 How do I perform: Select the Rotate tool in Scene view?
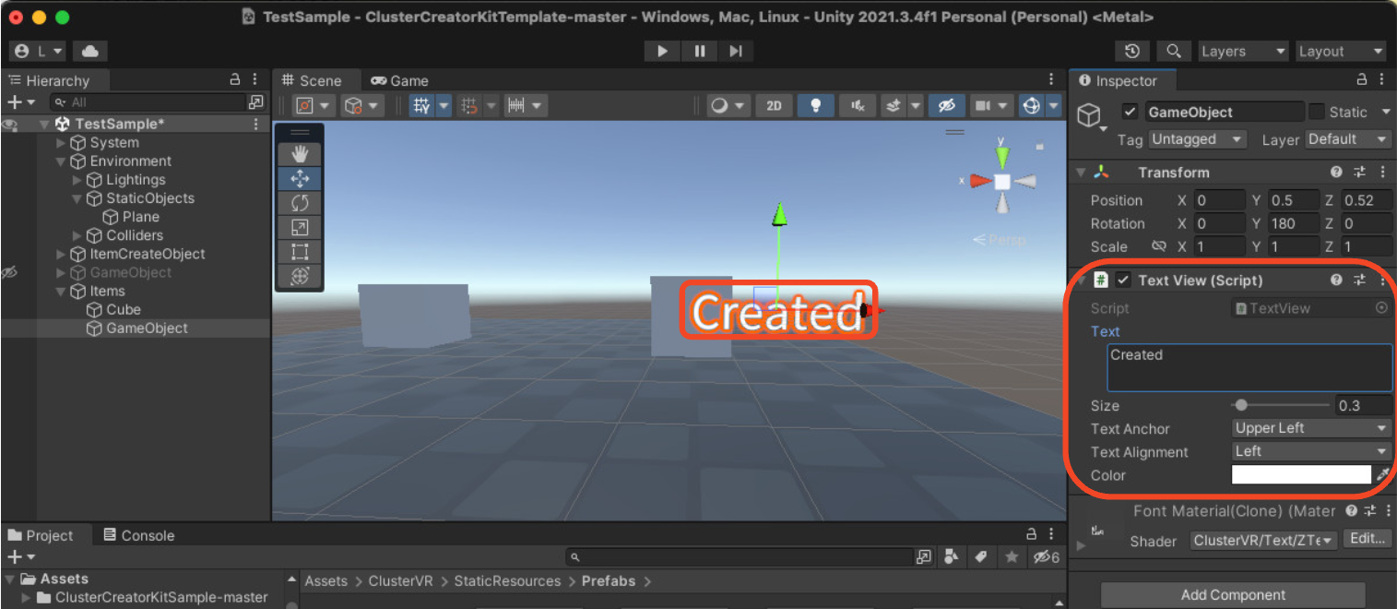300,203
